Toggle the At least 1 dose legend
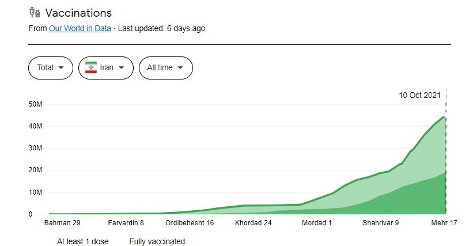The image size is (465, 246). tap(82, 241)
